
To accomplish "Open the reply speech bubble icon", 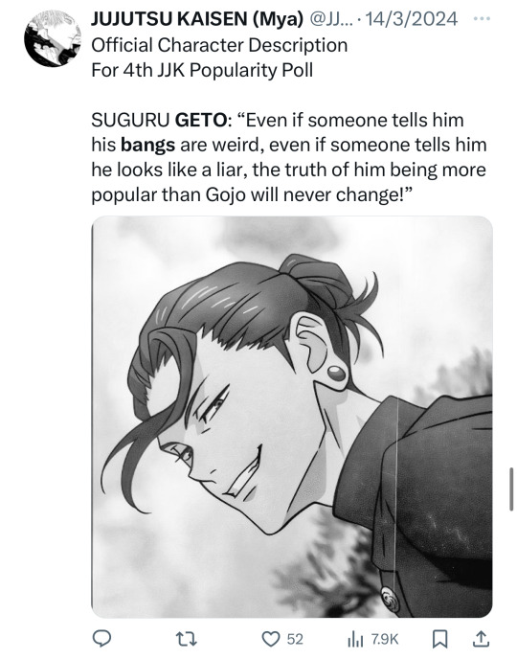I will pyautogui.click(x=101, y=639).
